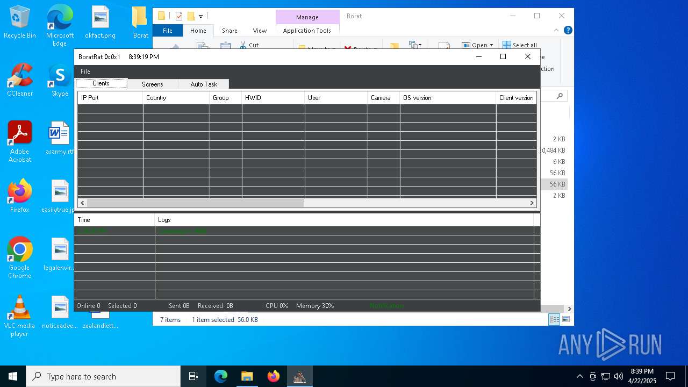This screenshot has height=387, width=688.
Task: Open View ribbon tab in Explorer
Action: click(260, 31)
